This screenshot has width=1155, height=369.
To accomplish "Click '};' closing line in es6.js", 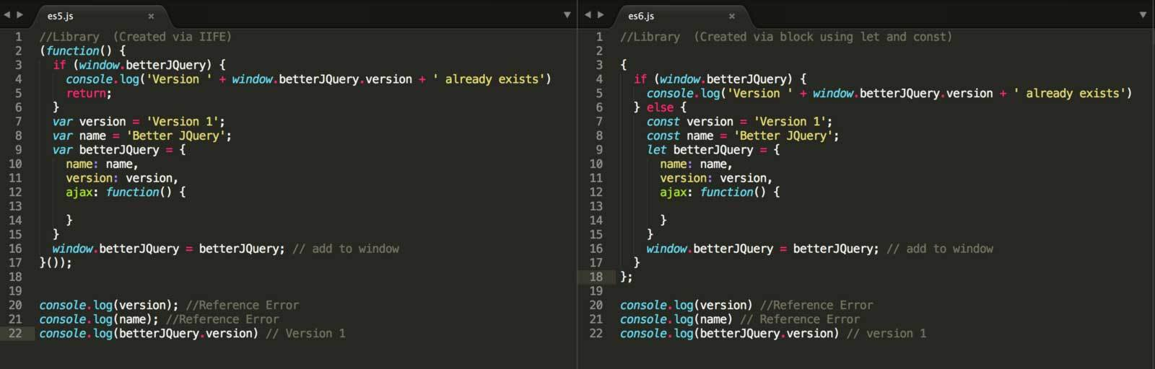I will (x=626, y=277).
